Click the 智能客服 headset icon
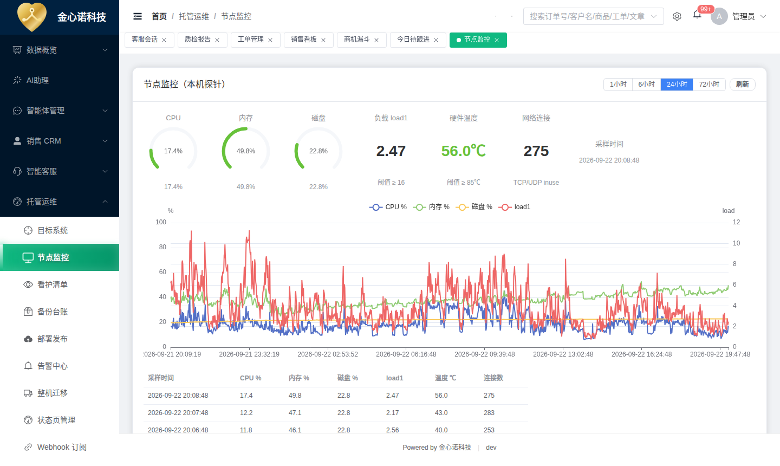Image resolution: width=780 pixels, height=466 pixels. 17,171
